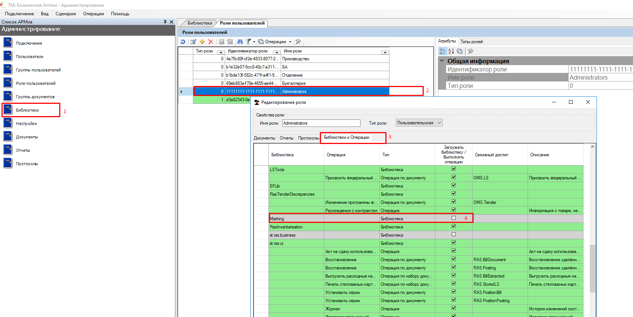Click the Имя роли input field
This screenshot has height=317, width=633.
tap(321, 123)
